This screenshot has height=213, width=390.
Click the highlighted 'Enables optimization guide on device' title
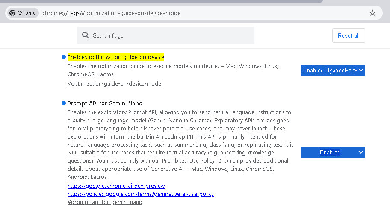point(115,57)
